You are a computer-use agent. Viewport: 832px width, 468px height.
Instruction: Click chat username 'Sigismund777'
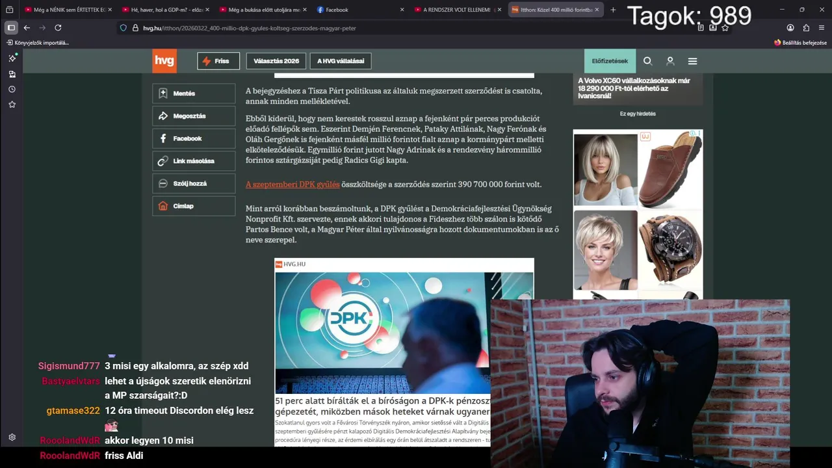click(69, 366)
